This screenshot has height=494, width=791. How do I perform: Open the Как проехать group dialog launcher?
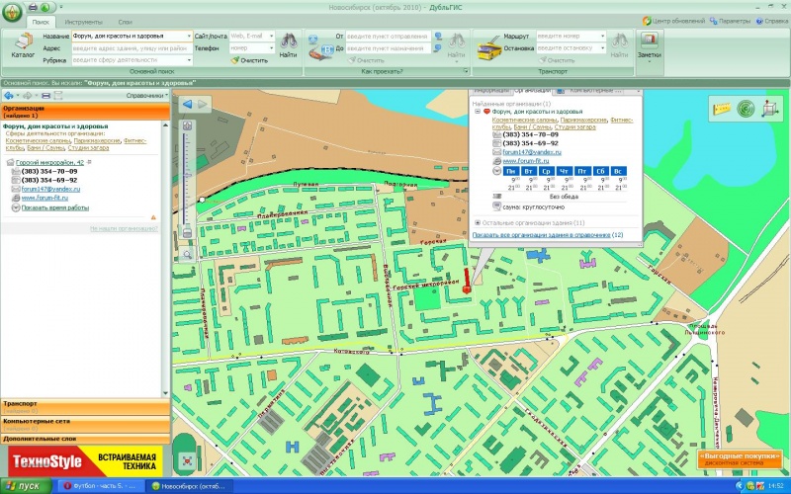point(466,71)
